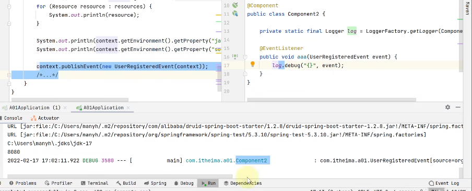472x191 pixels.
Task: Click UserRegisteredEvent[source=org console message
Action: point(391,160)
